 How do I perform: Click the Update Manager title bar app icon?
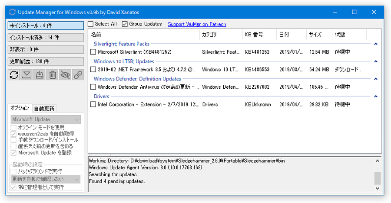click(x=12, y=12)
